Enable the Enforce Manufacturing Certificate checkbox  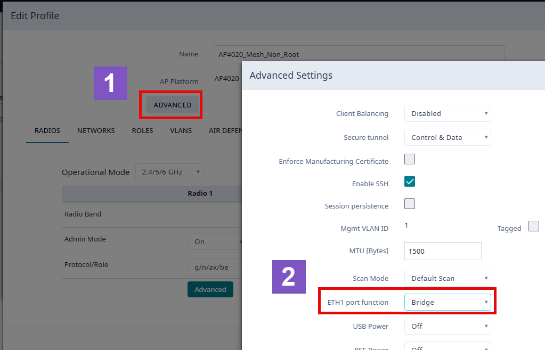(x=409, y=159)
